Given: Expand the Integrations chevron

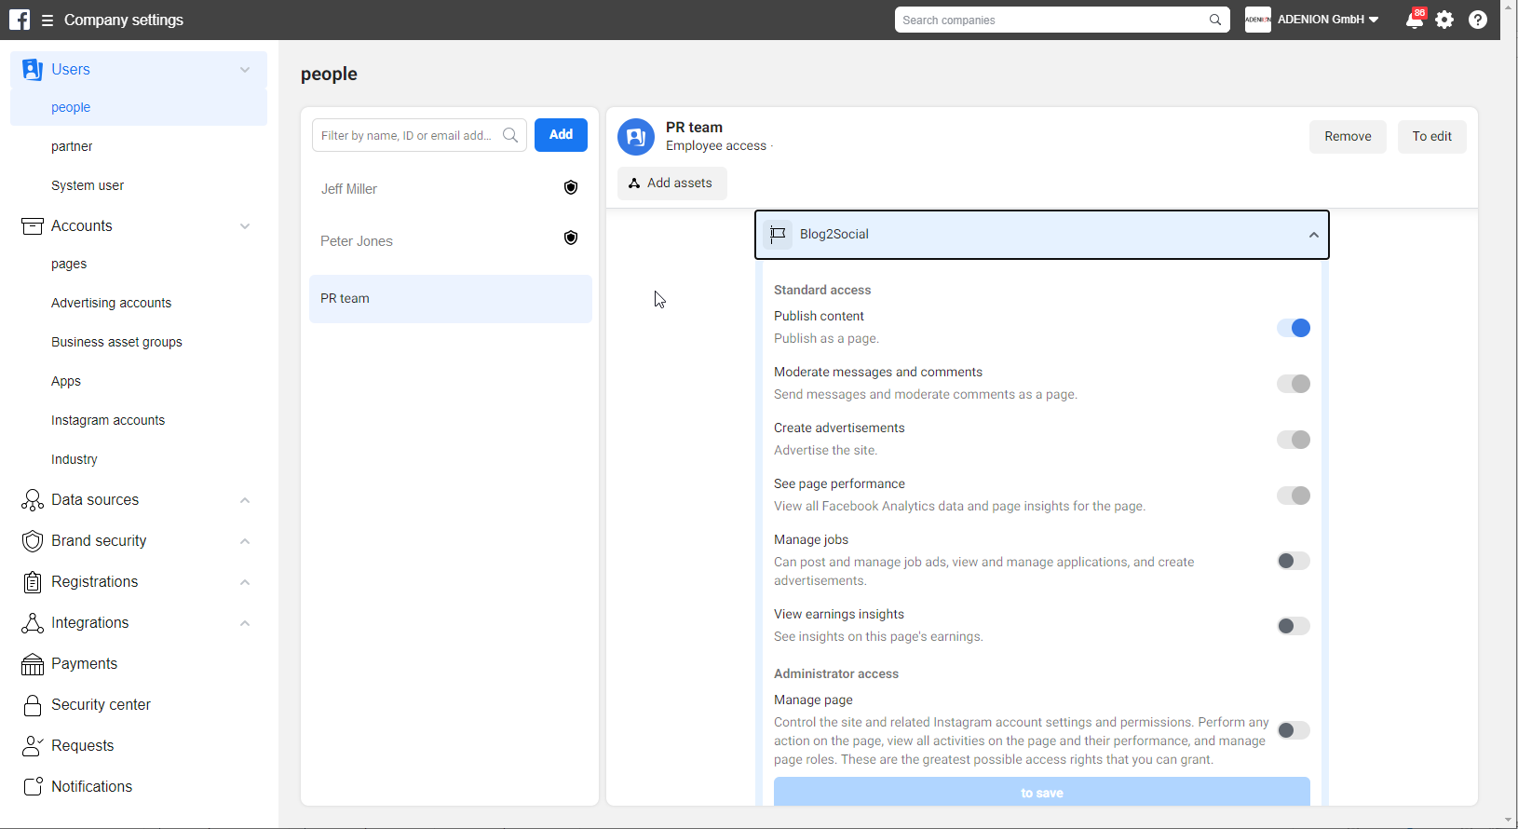Looking at the screenshot, I should click(x=245, y=623).
